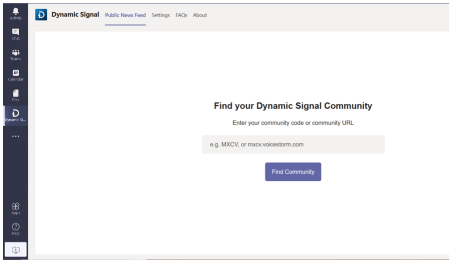
Task: Open the Activity bell icon
Action: coord(15,12)
